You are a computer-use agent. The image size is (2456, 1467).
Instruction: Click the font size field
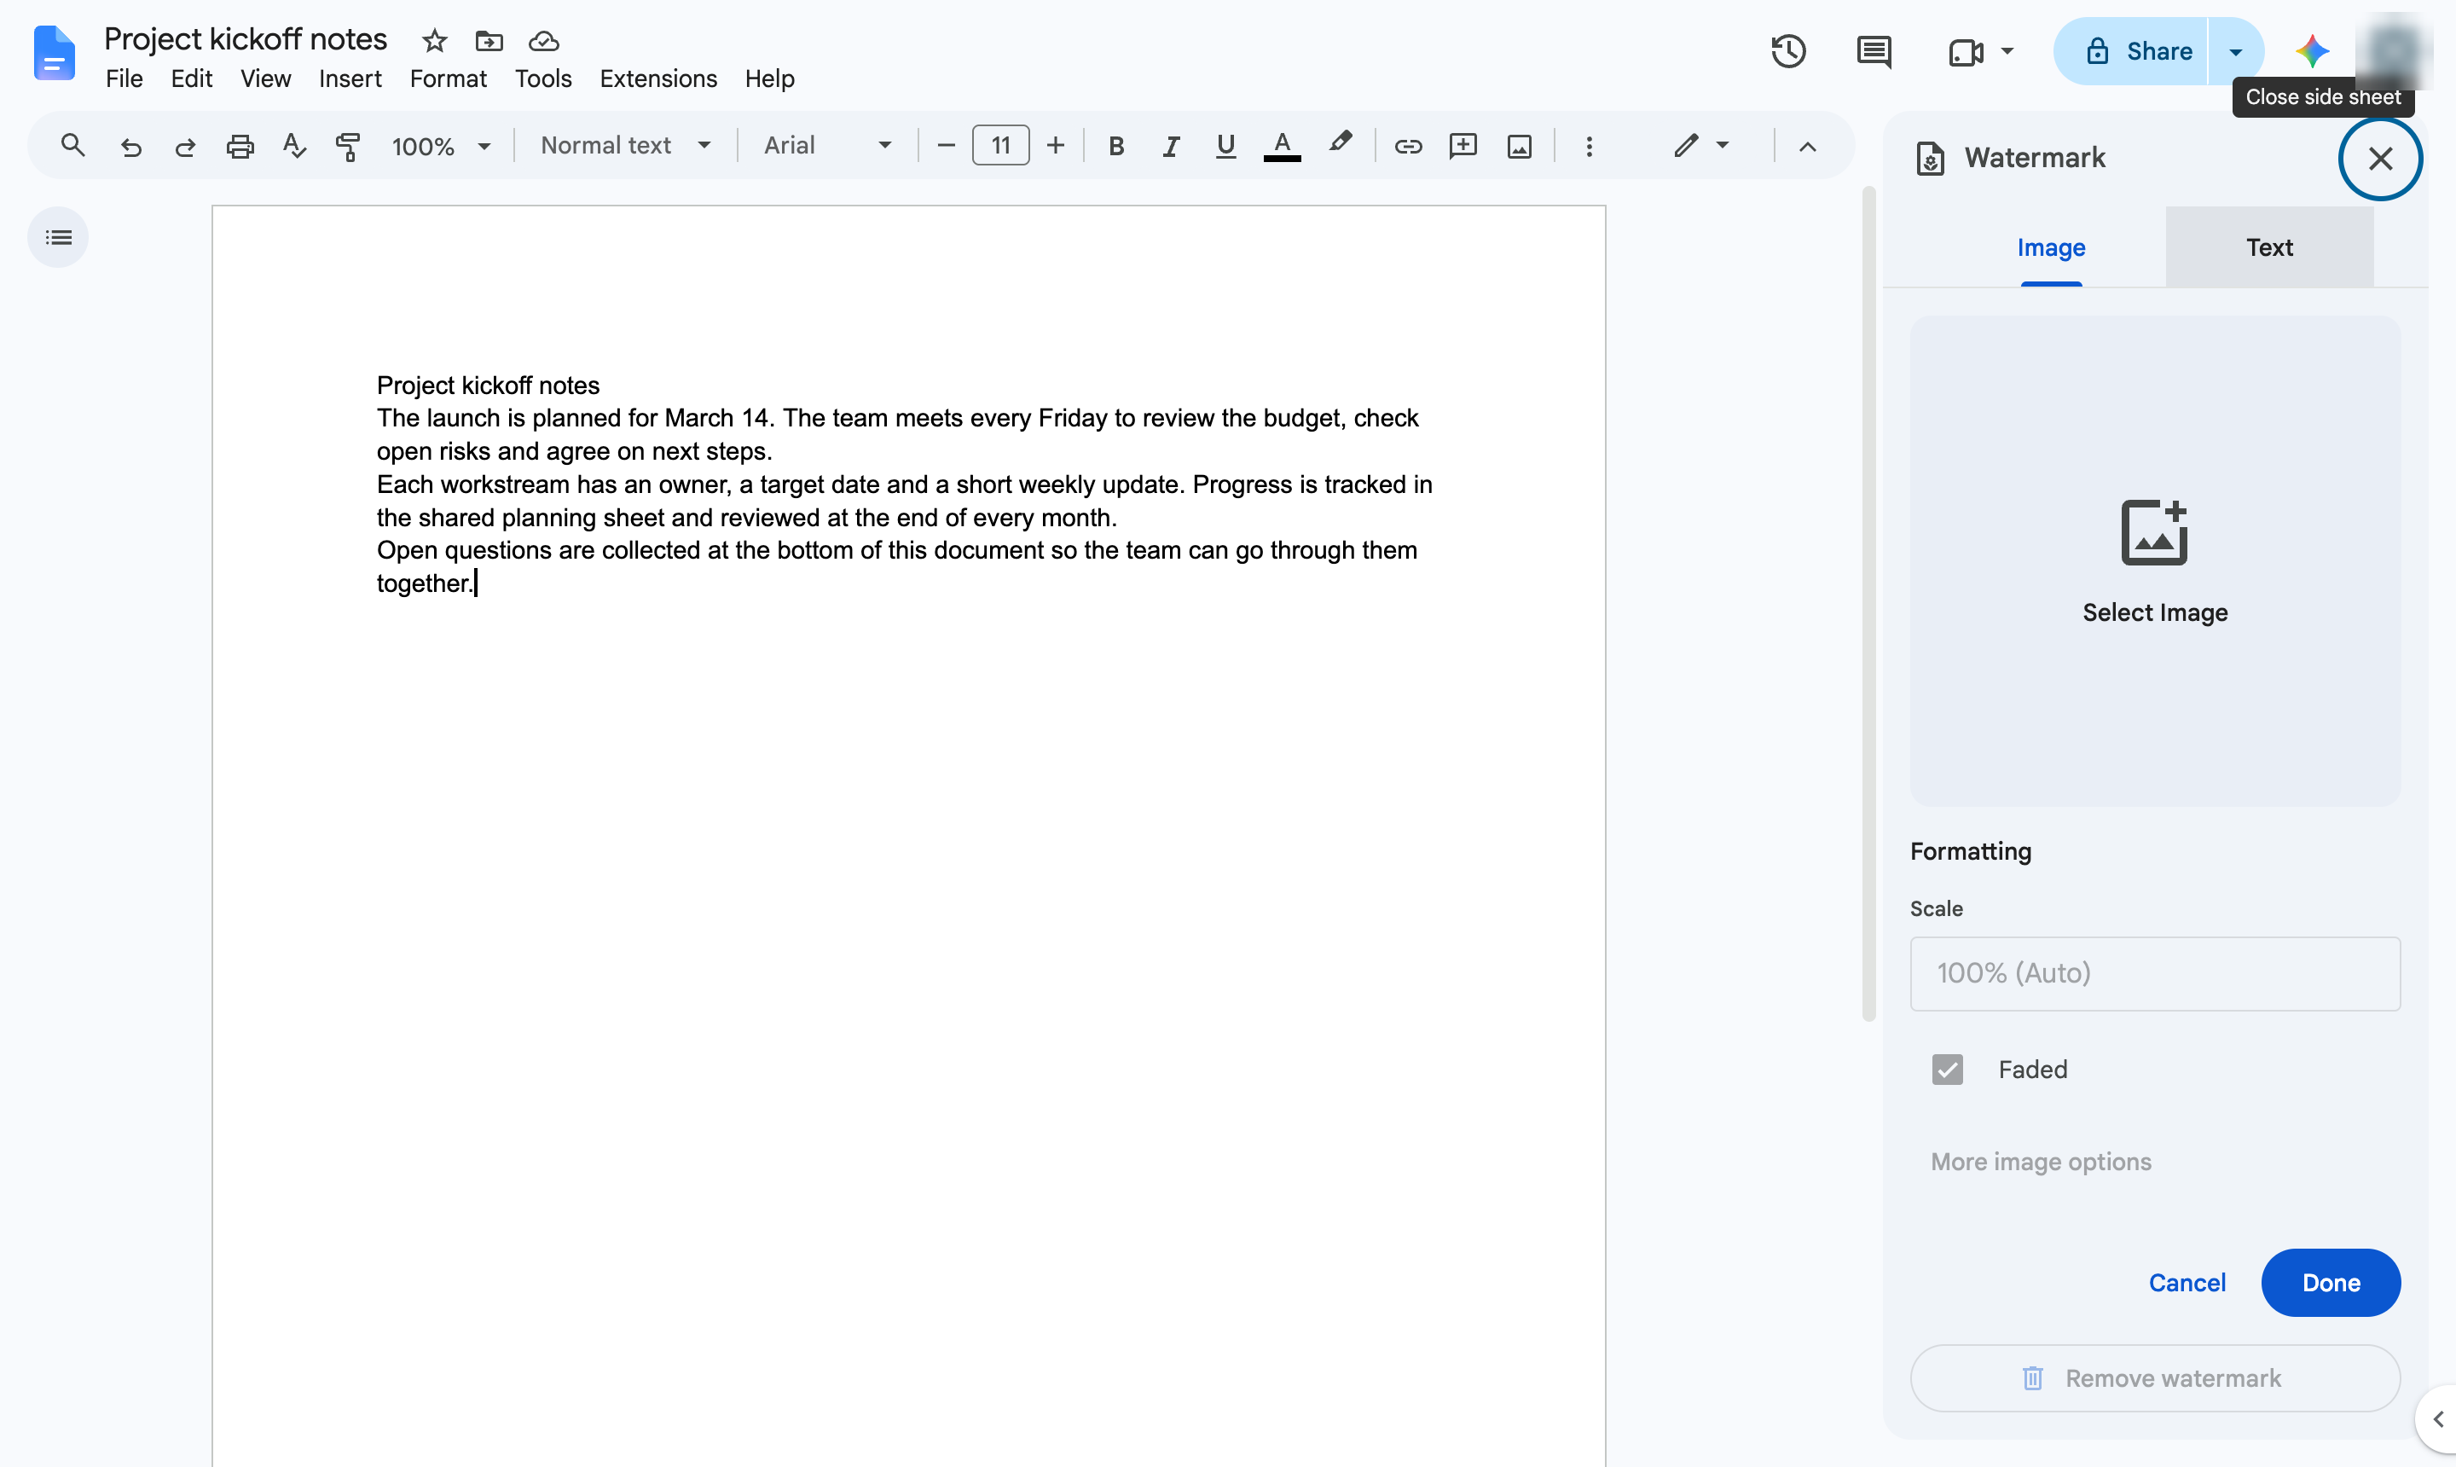pyautogui.click(x=1000, y=145)
